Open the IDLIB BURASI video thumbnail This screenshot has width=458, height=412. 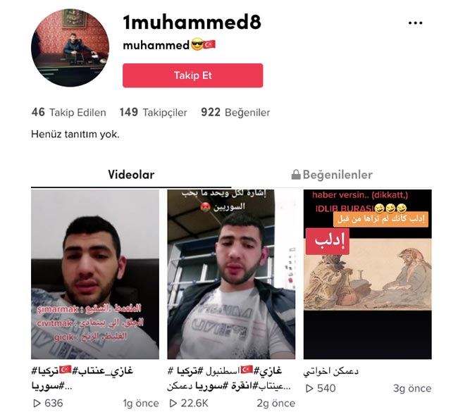click(x=367, y=274)
